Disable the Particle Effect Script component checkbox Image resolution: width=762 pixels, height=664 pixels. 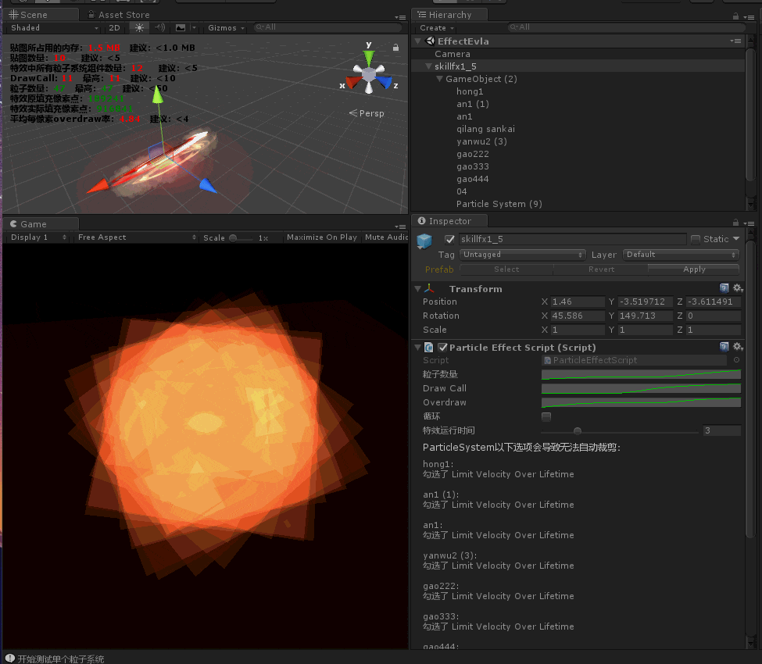443,347
